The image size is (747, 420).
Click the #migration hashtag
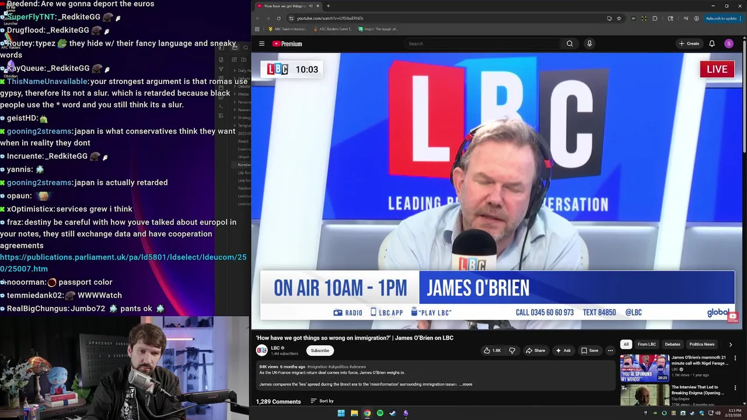[317, 367]
